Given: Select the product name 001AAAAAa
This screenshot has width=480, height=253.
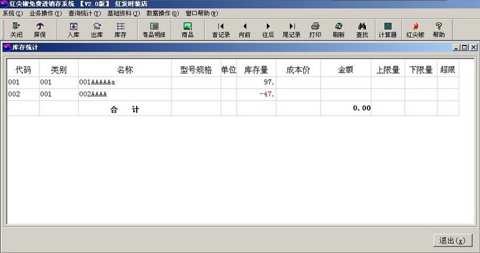Looking at the screenshot, I should click(x=125, y=83).
